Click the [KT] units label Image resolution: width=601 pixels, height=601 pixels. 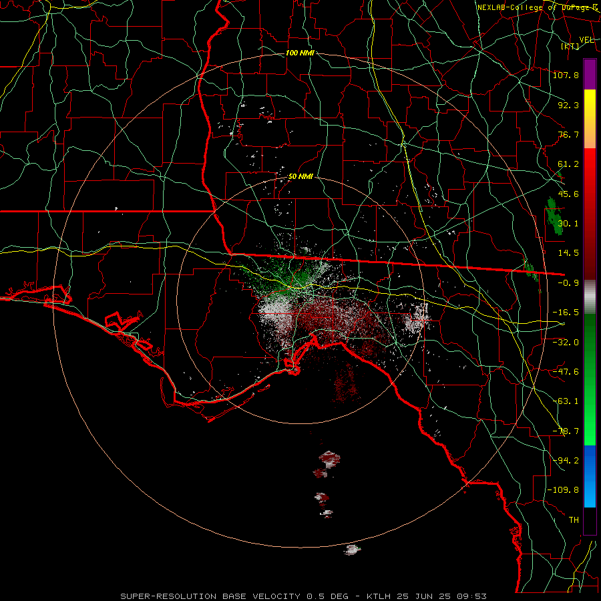[x=570, y=46]
